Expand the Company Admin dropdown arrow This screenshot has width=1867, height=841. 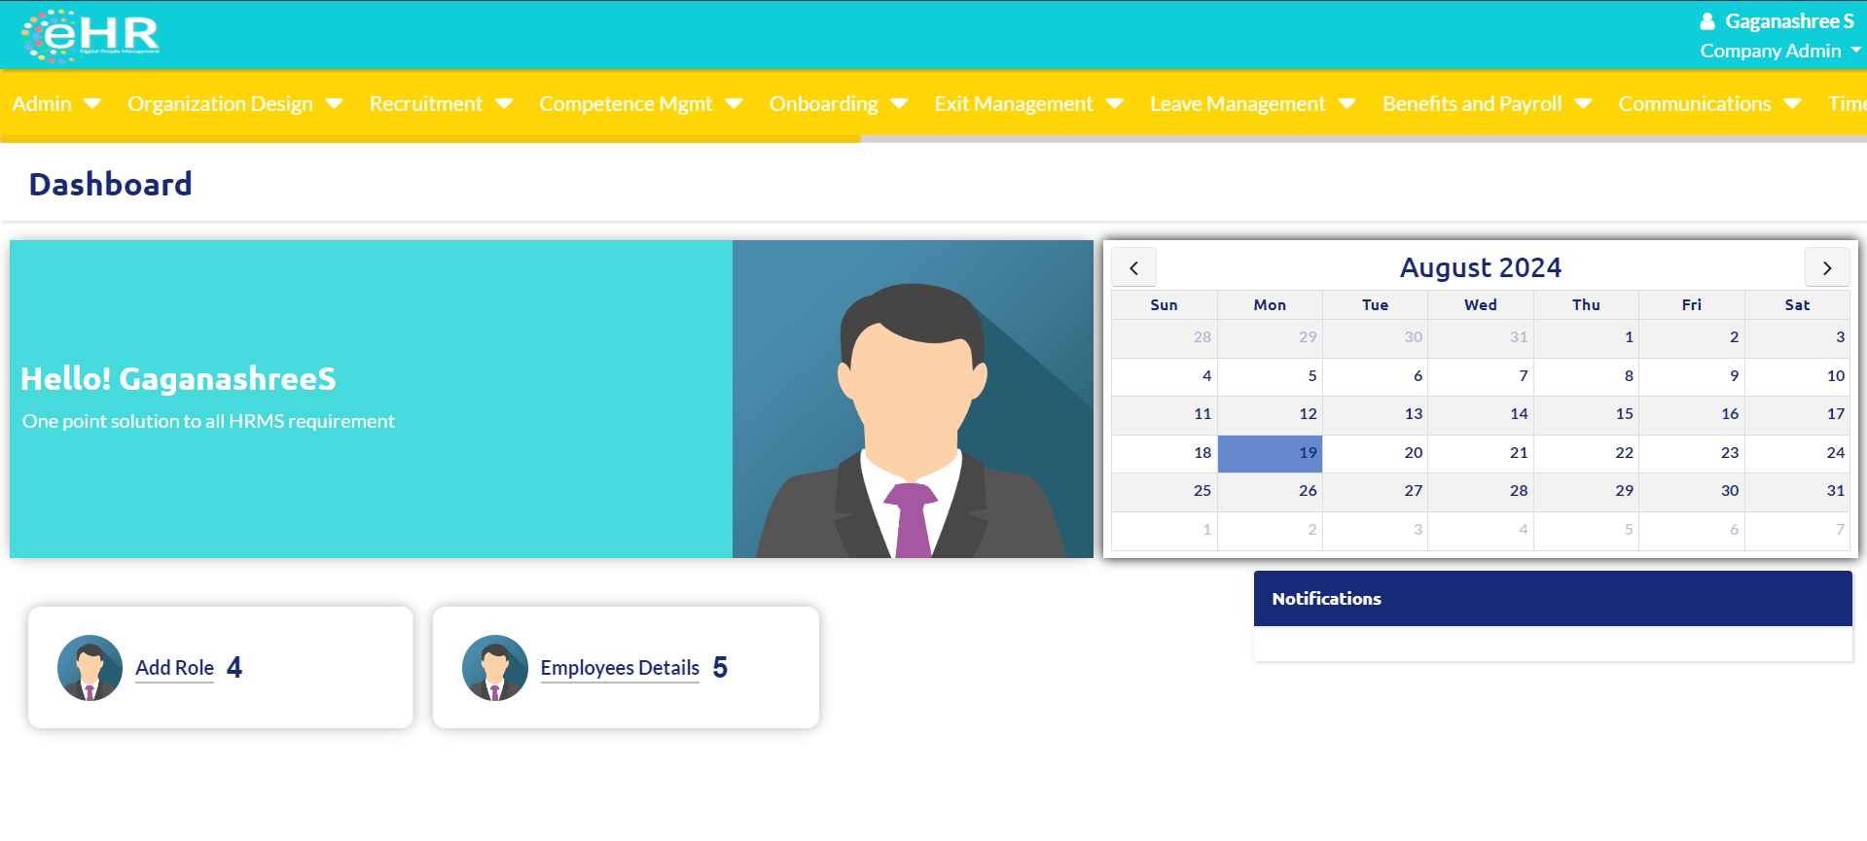pos(1855,51)
